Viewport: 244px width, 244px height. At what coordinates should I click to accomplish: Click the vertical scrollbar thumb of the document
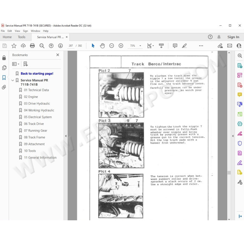click(x=229, y=173)
